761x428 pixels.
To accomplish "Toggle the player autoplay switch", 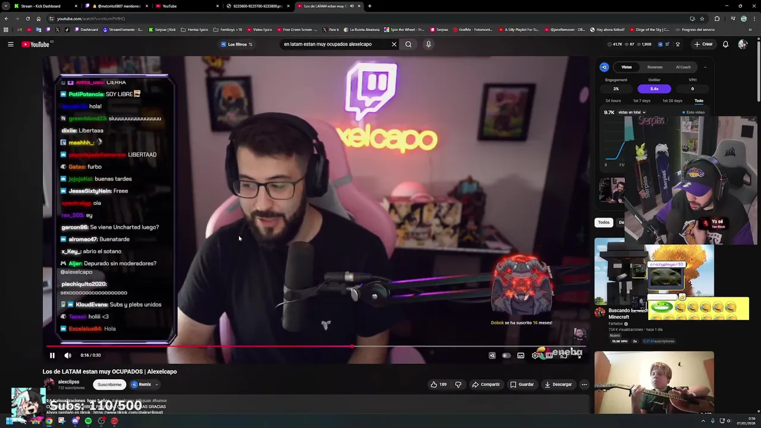I will point(507,355).
